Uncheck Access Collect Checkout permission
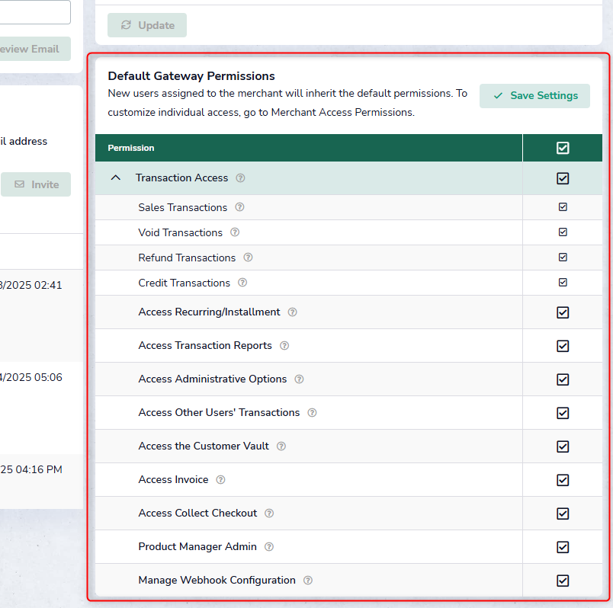This screenshot has width=613, height=608. (x=563, y=514)
